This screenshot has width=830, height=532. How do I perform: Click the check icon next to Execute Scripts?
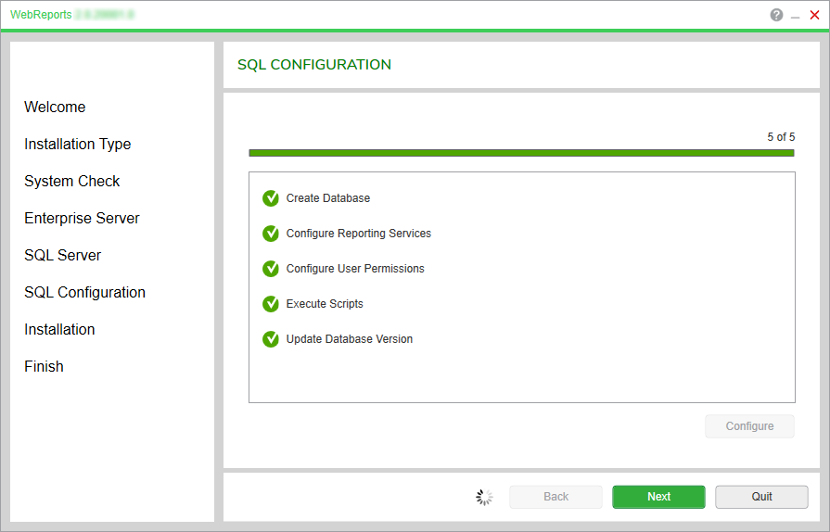coord(271,304)
